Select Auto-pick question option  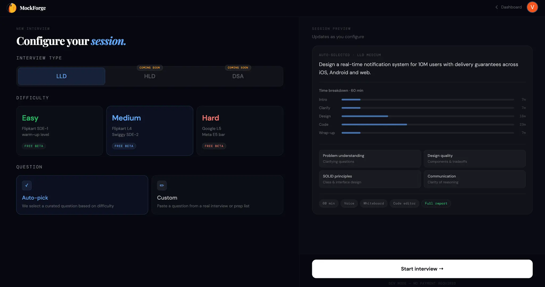82,195
